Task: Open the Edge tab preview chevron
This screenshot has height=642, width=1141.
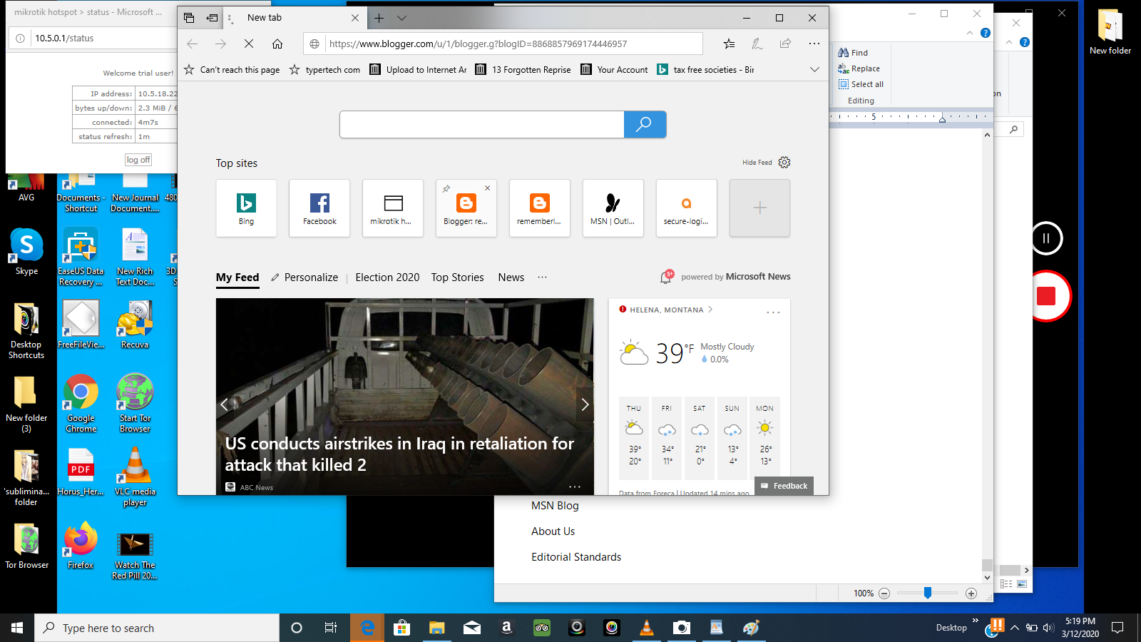Action: point(401,18)
